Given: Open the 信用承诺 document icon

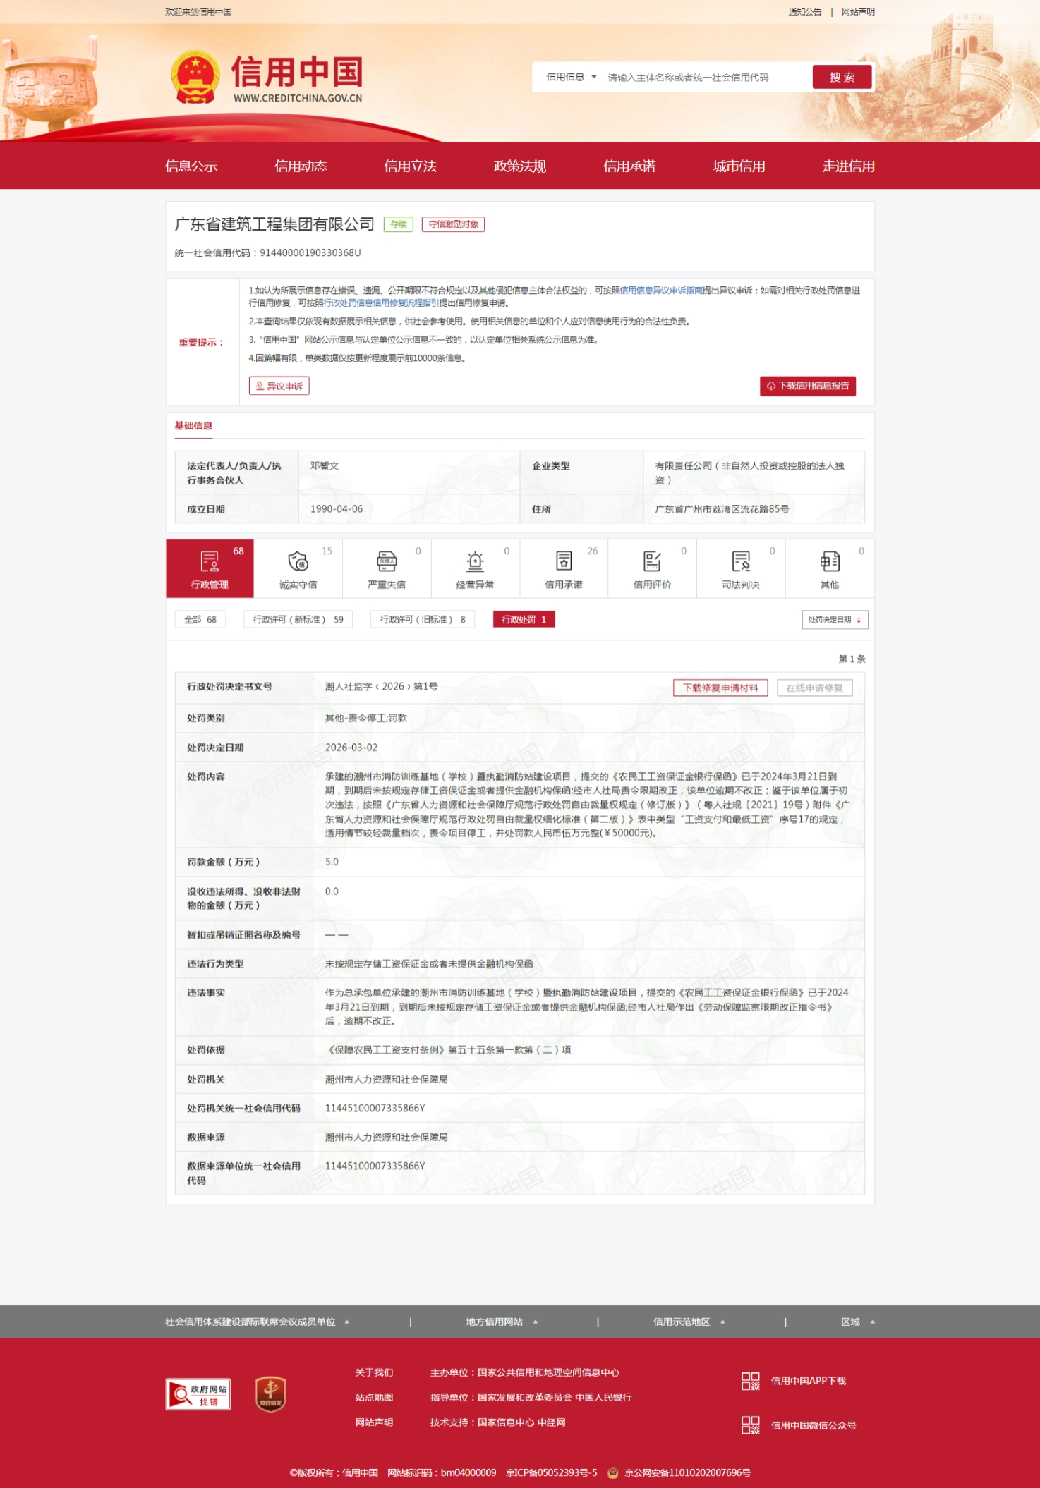Looking at the screenshot, I should (563, 561).
